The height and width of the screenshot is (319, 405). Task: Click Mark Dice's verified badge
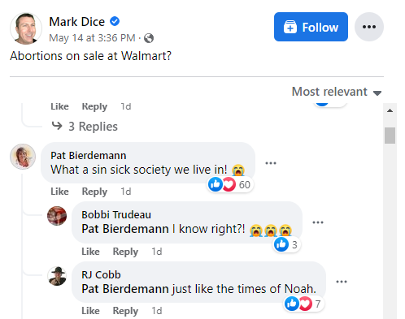(115, 21)
